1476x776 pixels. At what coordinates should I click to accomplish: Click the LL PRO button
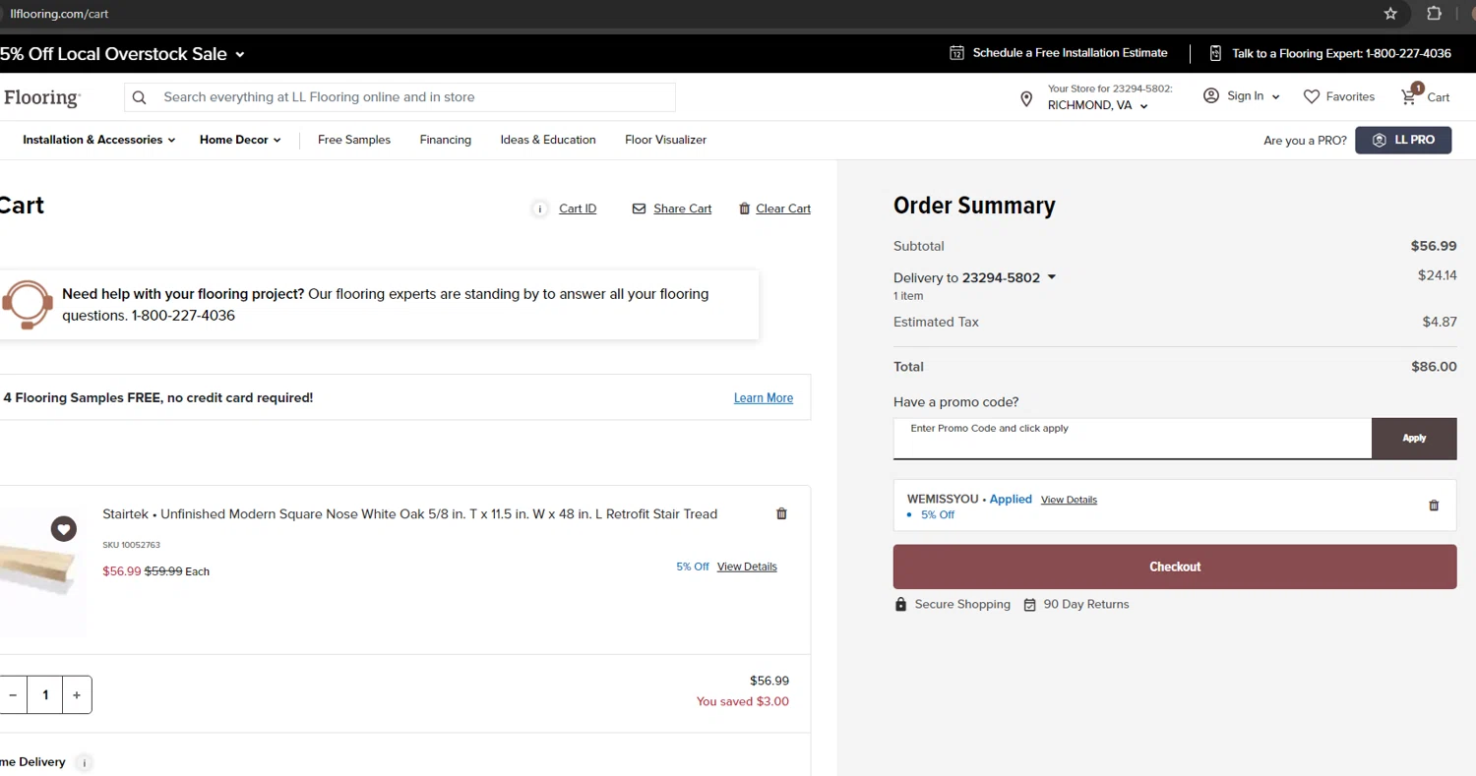pyautogui.click(x=1403, y=140)
